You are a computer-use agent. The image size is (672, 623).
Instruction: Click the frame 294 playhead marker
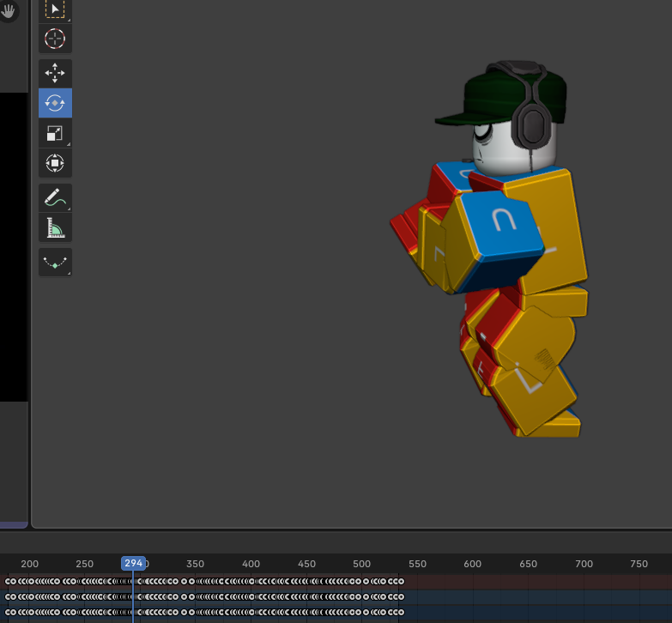[x=133, y=563]
